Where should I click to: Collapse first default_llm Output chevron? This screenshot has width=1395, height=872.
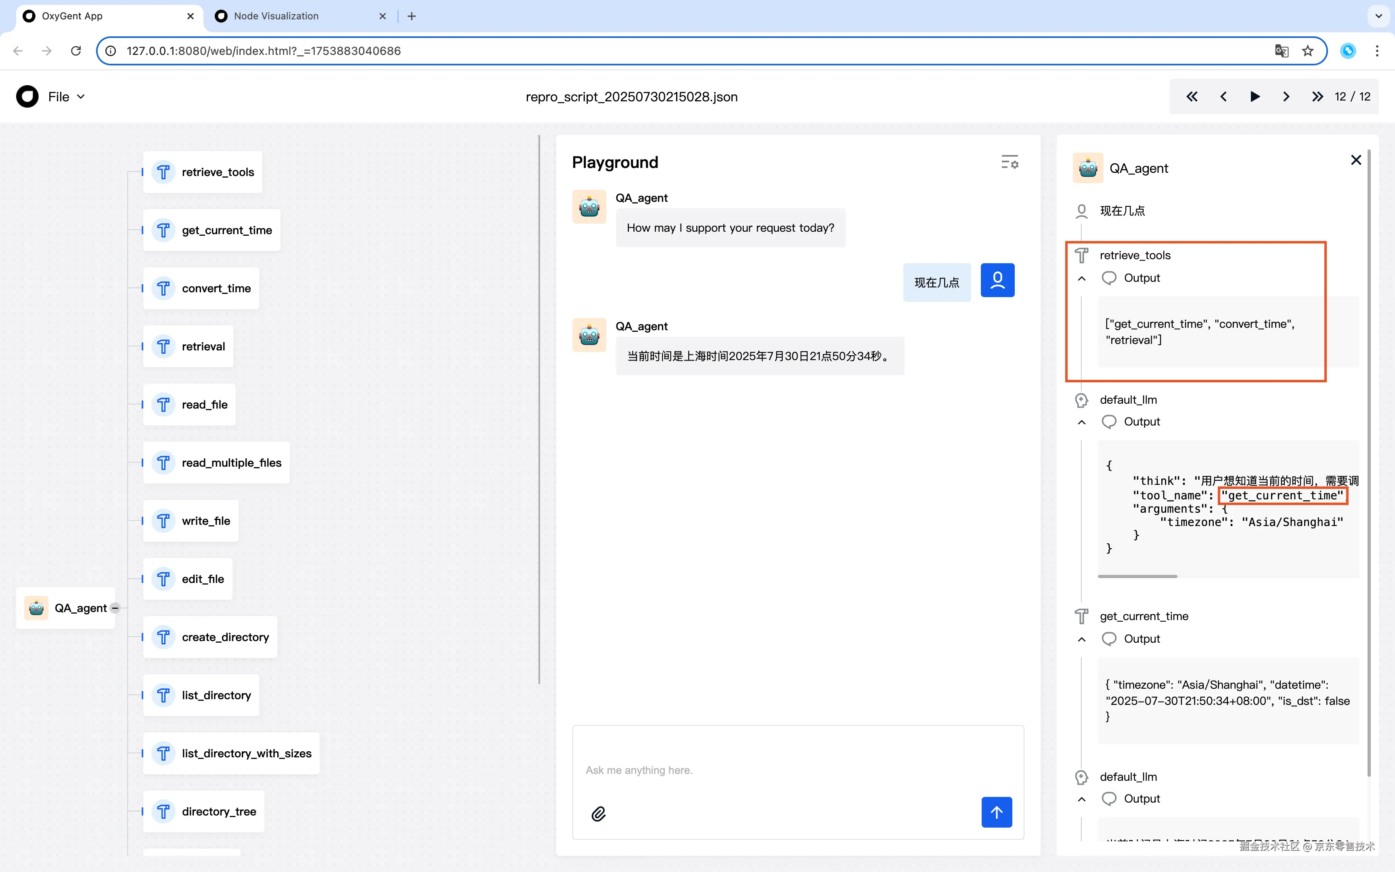pyautogui.click(x=1081, y=422)
